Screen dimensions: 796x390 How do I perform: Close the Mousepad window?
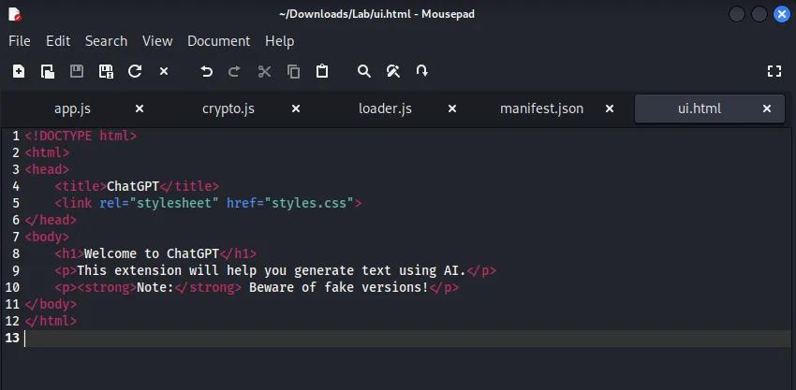pyautogui.click(x=782, y=14)
